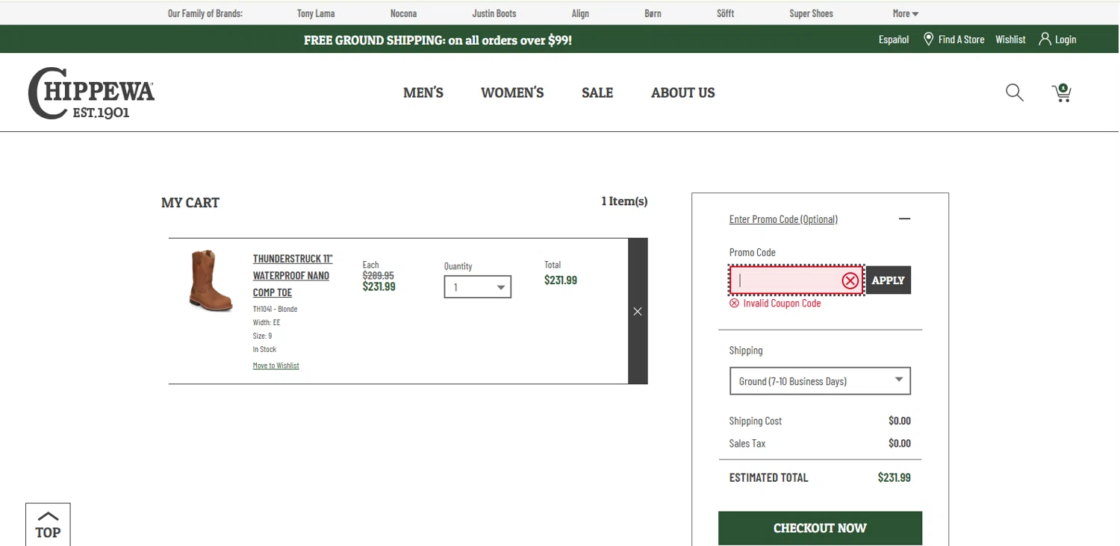
Task: Click the free ground shipping banner text
Action: pos(438,40)
